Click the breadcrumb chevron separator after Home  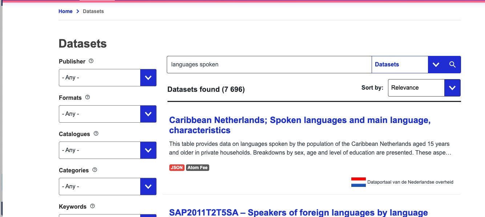[x=78, y=12]
